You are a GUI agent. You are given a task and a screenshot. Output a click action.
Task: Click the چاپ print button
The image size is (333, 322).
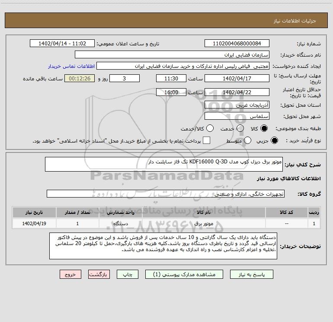[x=128, y=274]
